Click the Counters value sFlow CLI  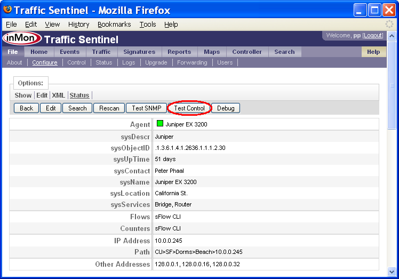(x=167, y=228)
